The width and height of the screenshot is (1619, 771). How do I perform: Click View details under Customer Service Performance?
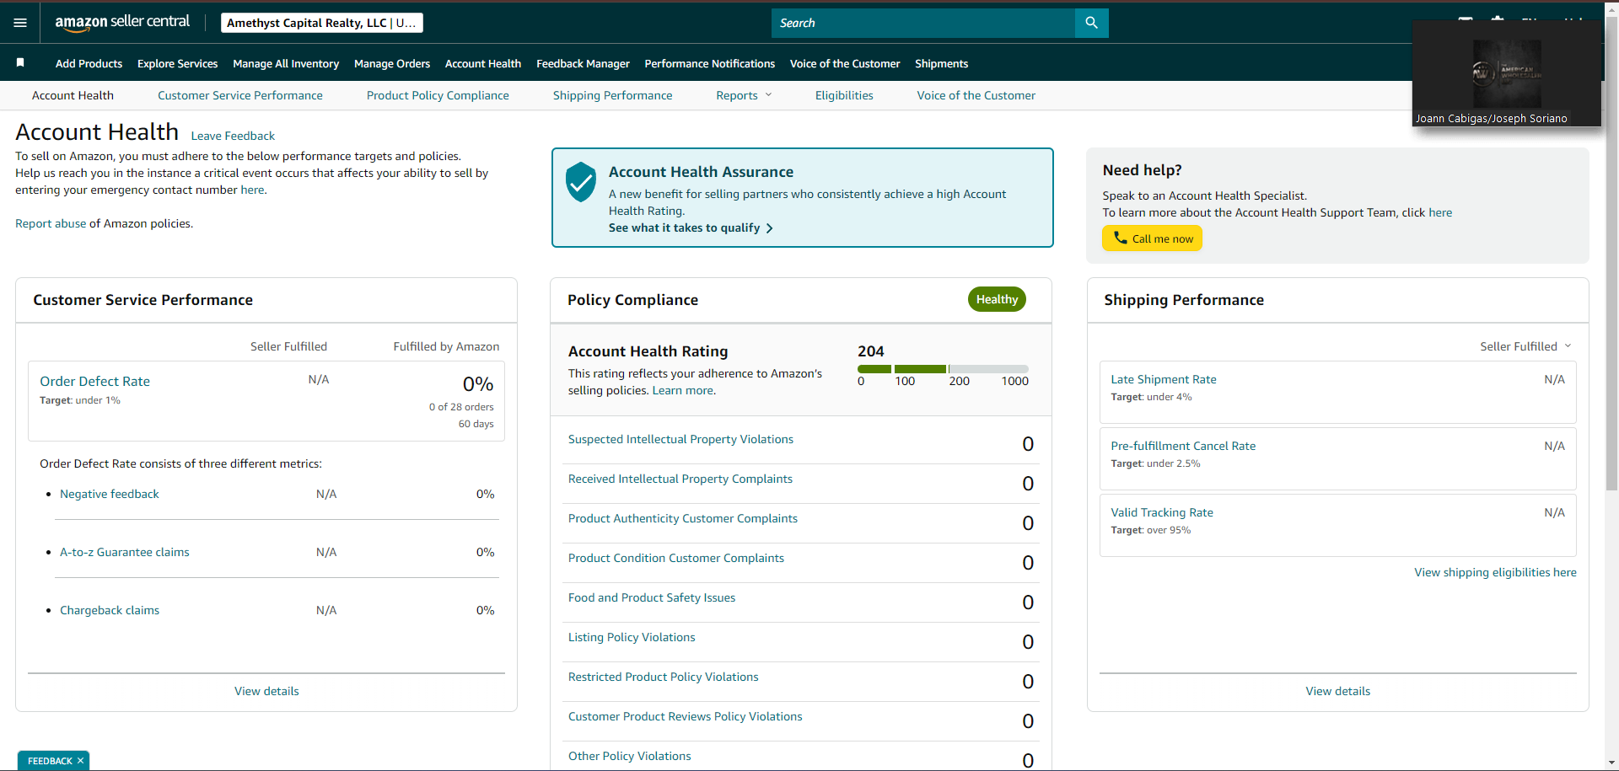point(266,691)
